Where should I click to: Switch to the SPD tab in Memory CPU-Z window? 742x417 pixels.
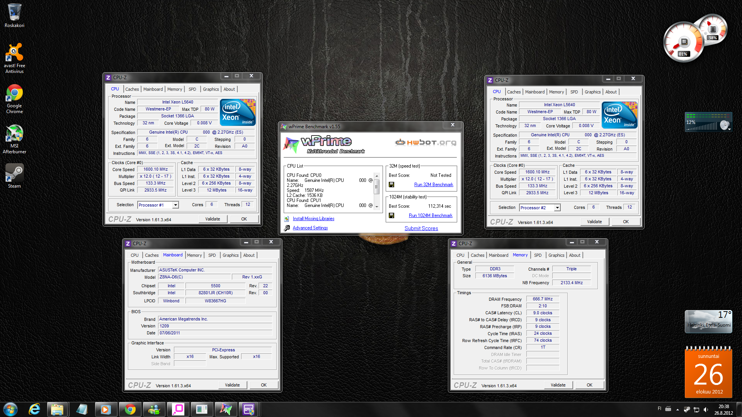[538, 255]
